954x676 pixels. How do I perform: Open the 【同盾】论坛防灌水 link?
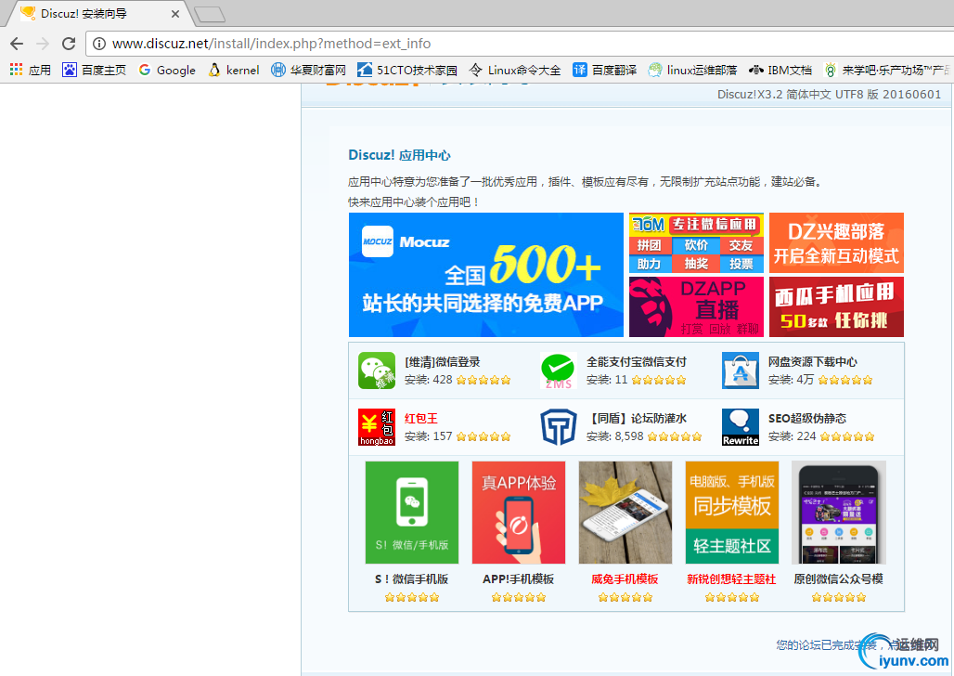(637, 419)
